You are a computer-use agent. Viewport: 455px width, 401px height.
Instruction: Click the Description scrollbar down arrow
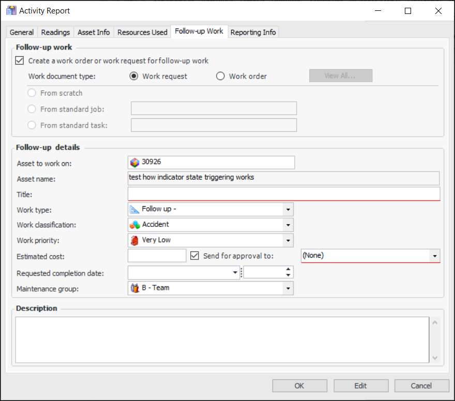pyautogui.click(x=435, y=358)
